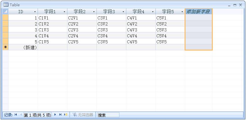Go to previous record arrow
246x120 pixels.
[x=21, y=115]
